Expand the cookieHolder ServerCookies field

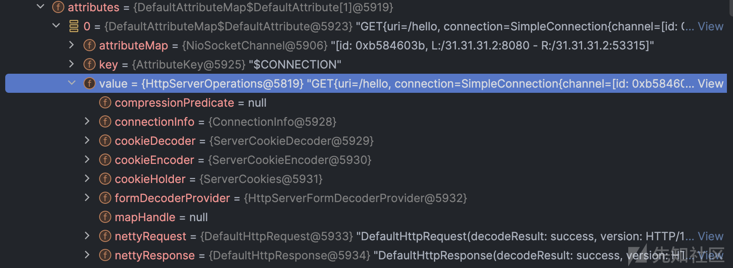pos(87,178)
